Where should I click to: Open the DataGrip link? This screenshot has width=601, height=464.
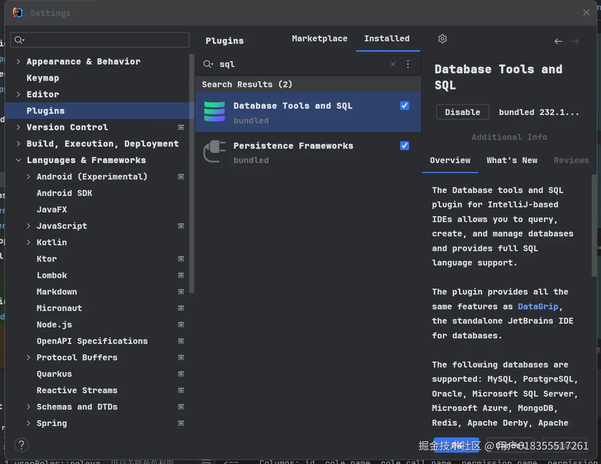click(x=538, y=306)
